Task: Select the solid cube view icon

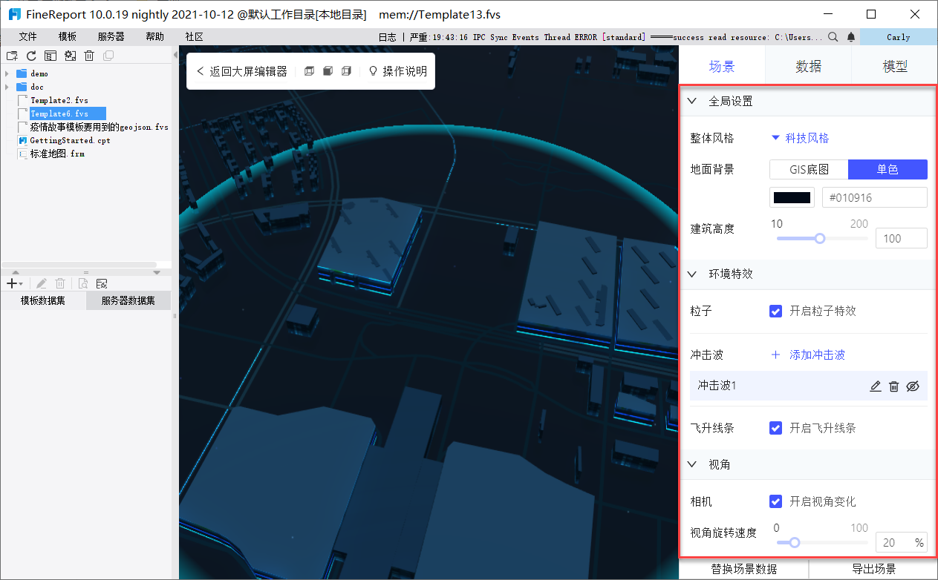Action: [x=328, y=71]
